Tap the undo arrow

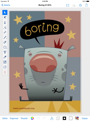click(x=38, y=118)
